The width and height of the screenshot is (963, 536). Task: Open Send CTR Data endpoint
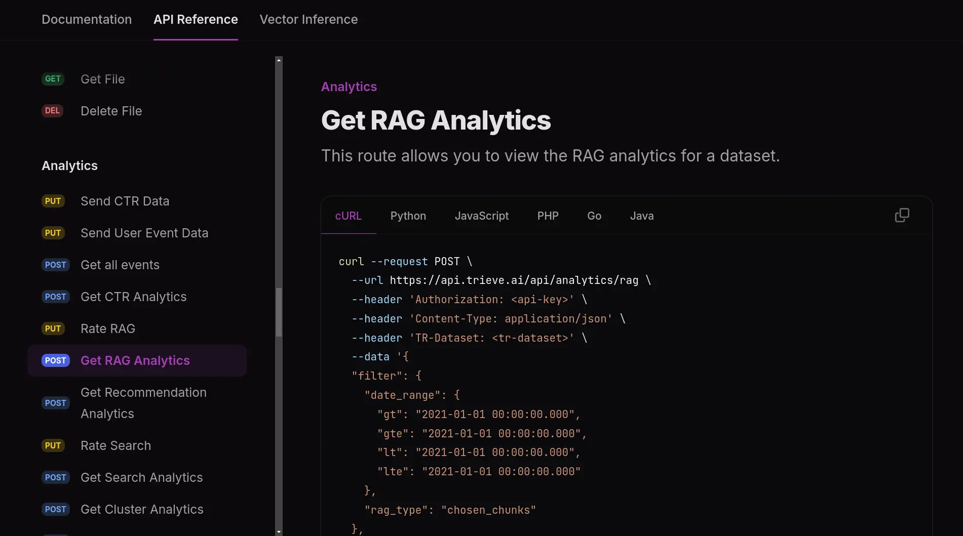pyautogui.click(x=125, y=201)
